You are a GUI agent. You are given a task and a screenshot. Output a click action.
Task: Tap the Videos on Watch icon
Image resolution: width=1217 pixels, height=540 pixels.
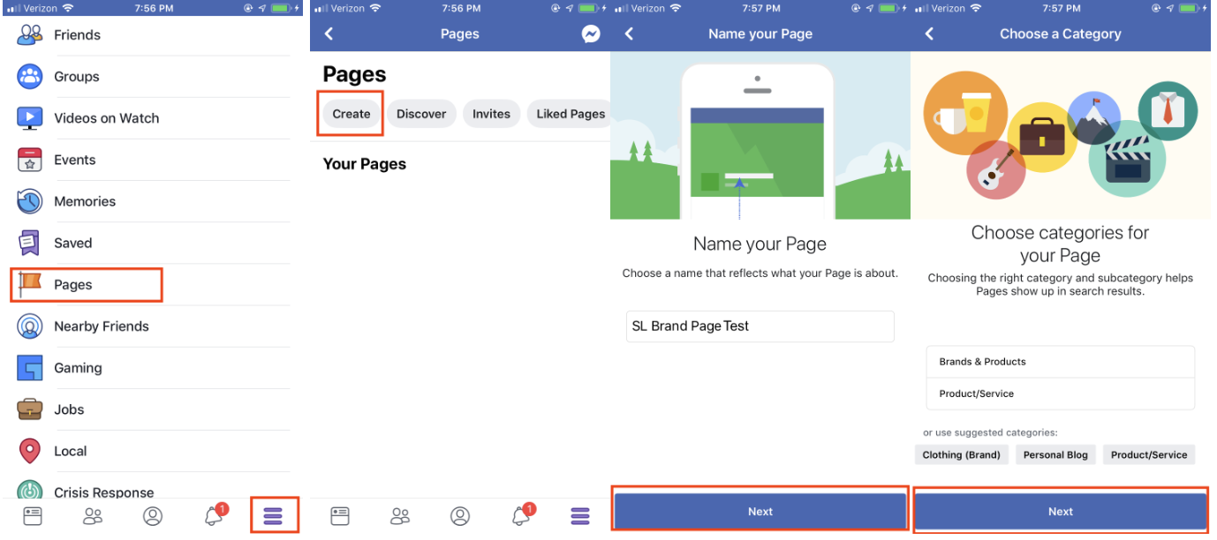30,118
